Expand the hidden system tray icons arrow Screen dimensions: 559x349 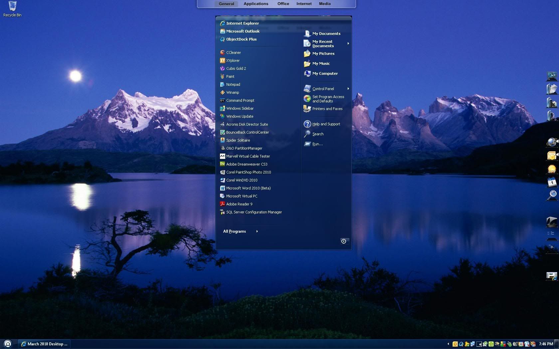(x=448, y=344)
